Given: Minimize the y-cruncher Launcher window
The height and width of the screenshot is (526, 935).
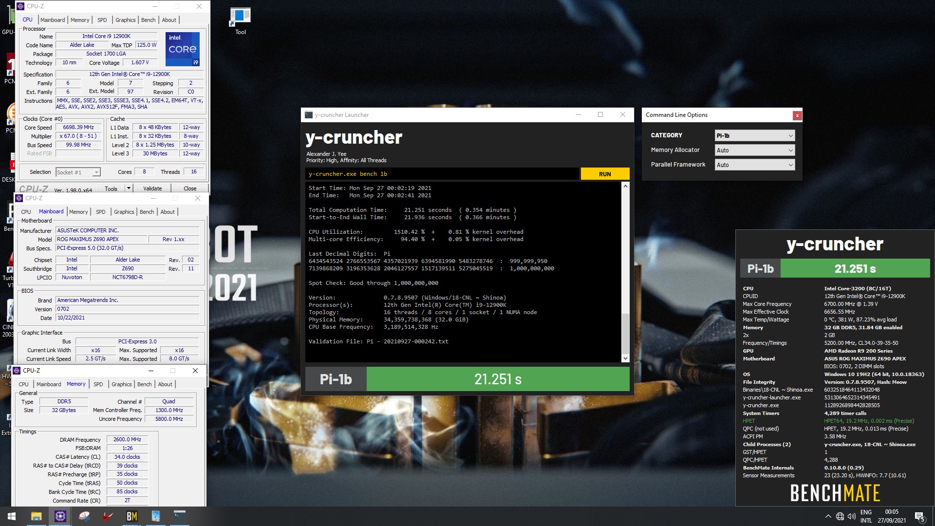Looking at the screenshot, I should (579, 115).
